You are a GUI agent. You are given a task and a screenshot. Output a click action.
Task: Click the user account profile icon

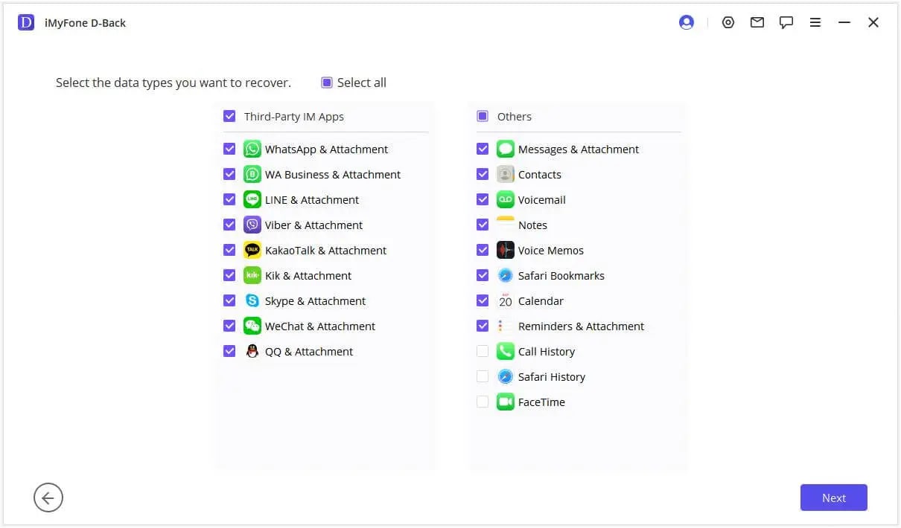point(687,22)
